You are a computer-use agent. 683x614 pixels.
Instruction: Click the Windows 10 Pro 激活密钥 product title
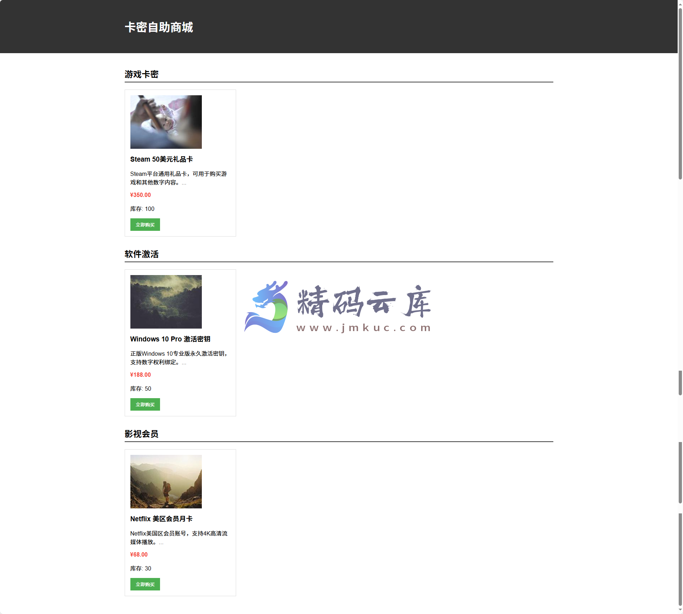tap(170, 339)
